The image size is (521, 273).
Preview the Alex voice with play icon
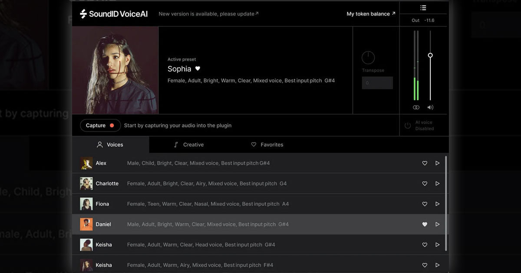pos(437,163)
